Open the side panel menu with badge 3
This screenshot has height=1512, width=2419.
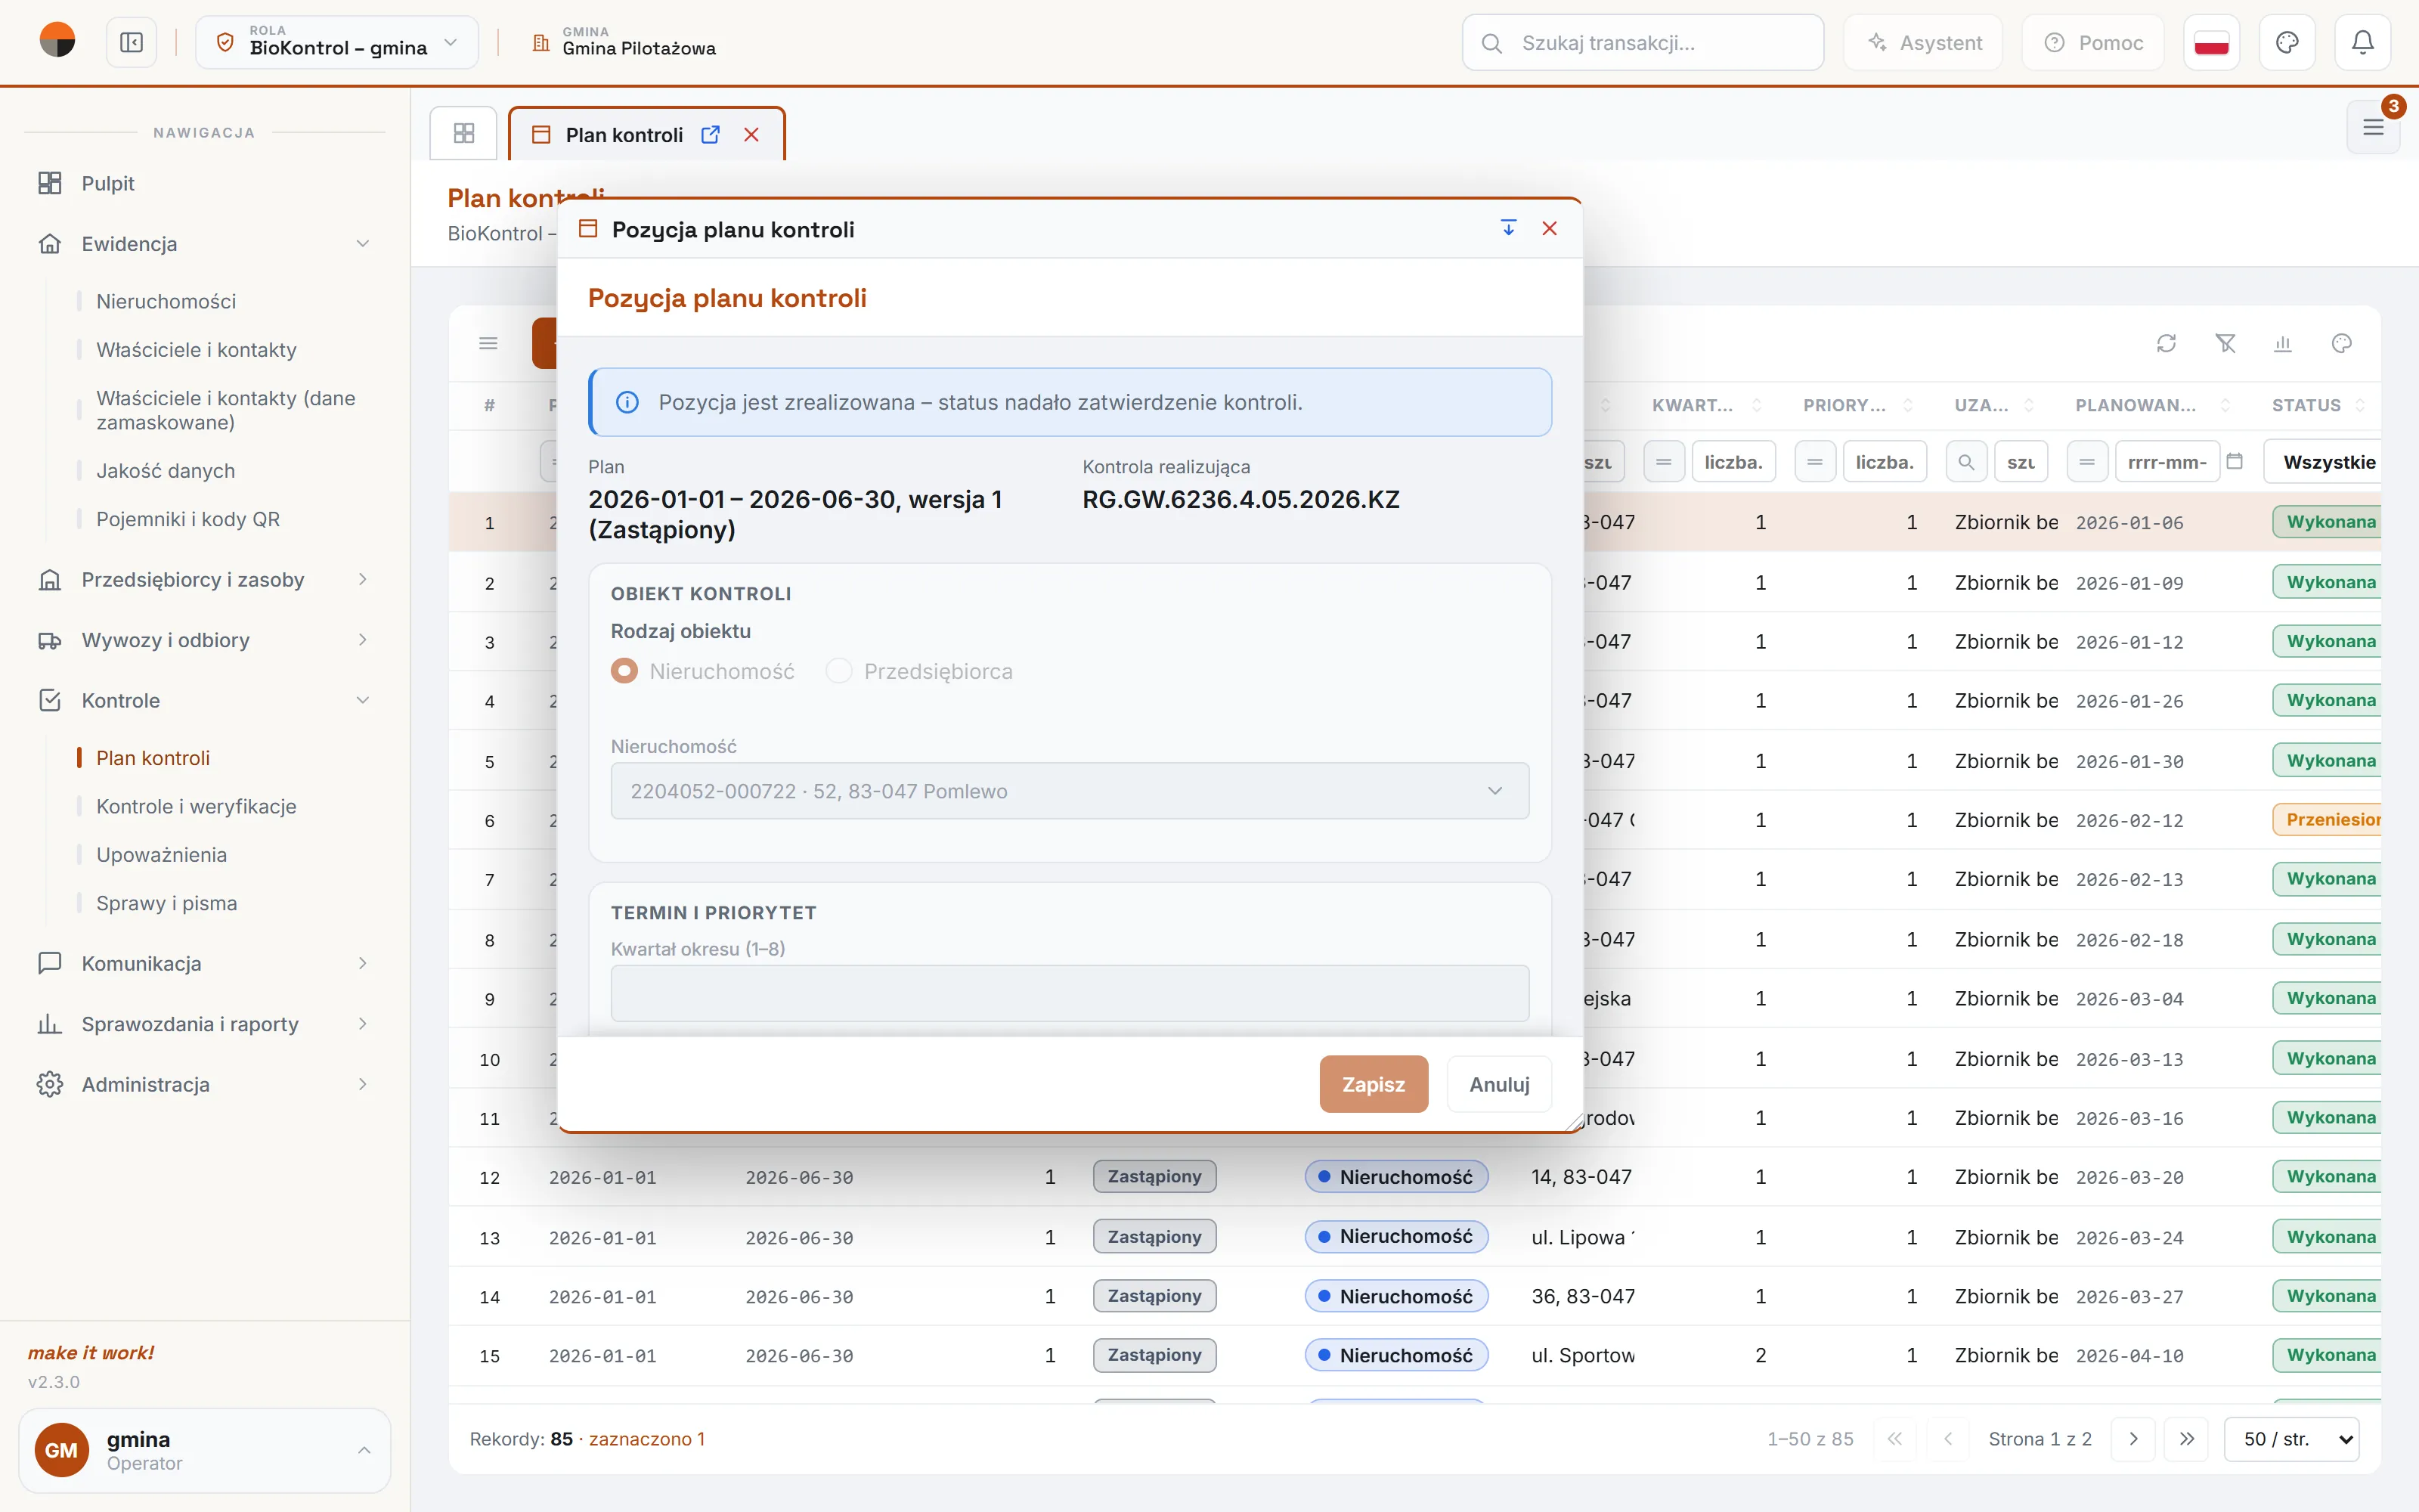2373,127
